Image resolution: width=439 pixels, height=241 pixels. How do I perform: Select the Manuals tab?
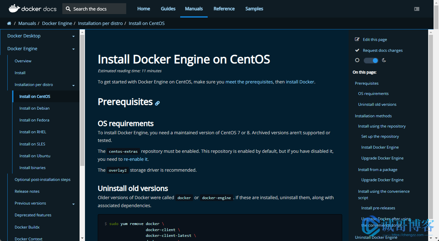point(194,9)
